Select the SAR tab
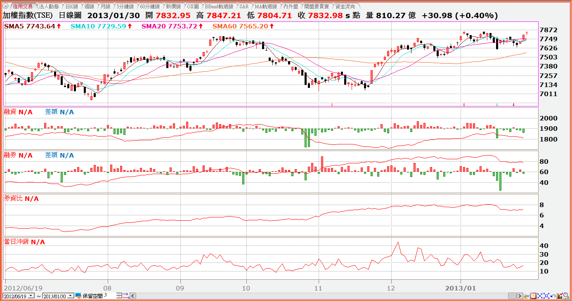The height and width of the screenshot is (302, 572). [244, 7]
